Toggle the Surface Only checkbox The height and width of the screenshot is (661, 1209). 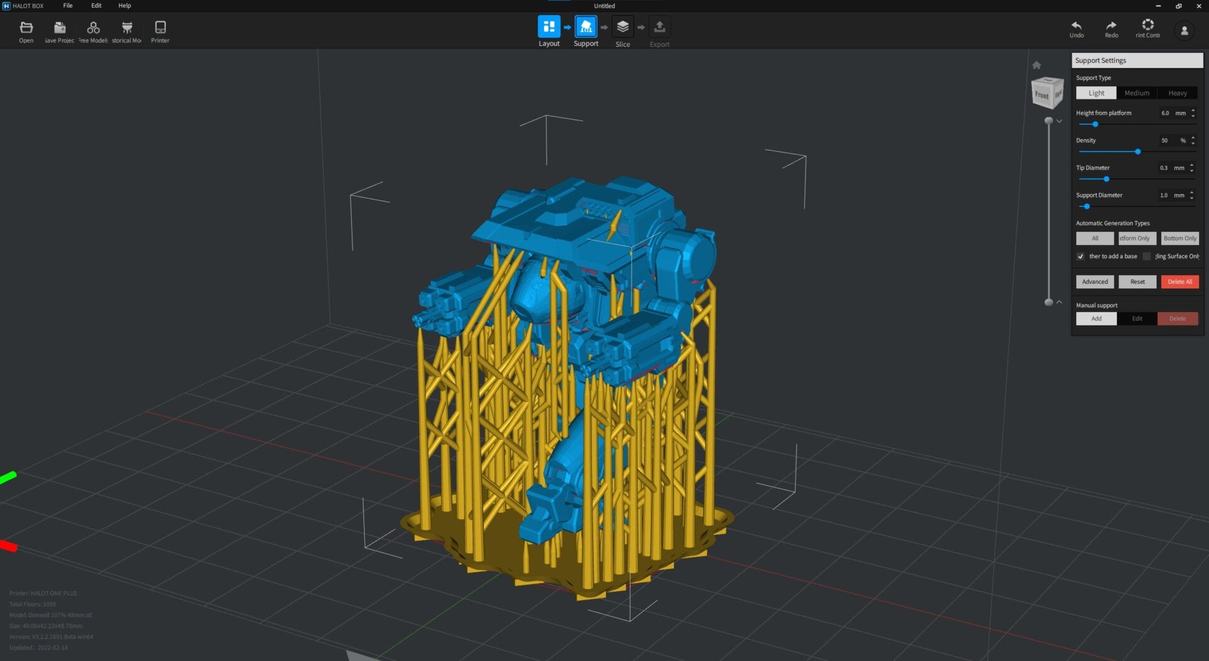(1147, 256)
